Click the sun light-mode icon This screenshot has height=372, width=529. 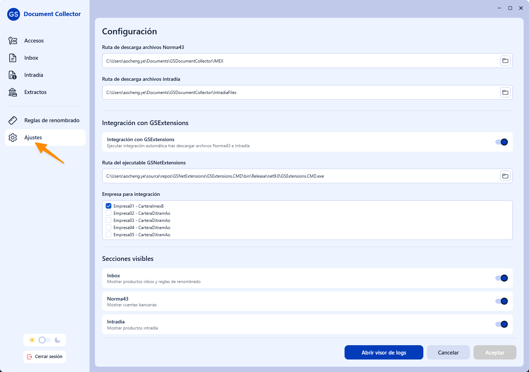pyautogui.click(x=32, y=340)
